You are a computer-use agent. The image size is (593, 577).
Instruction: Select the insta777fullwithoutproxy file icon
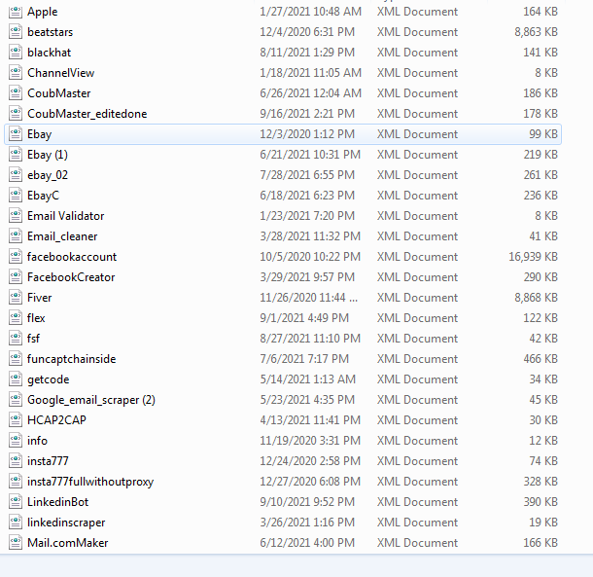[x=16, y=482]
